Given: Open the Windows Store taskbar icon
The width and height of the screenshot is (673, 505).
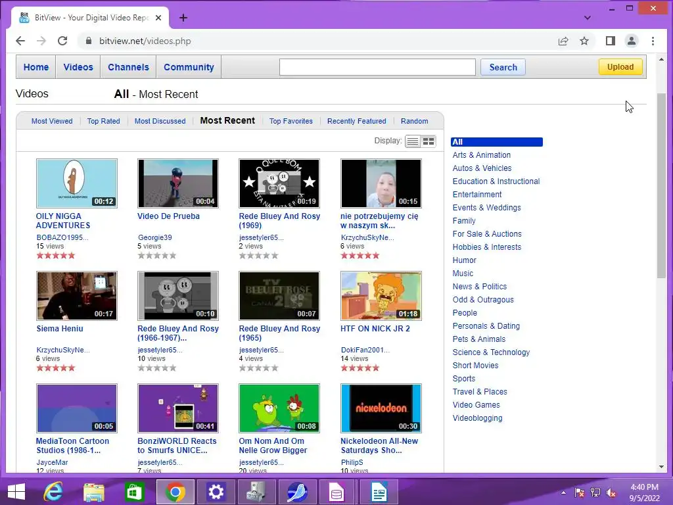Looking at the screenshot, I should [x=134, y=492].
